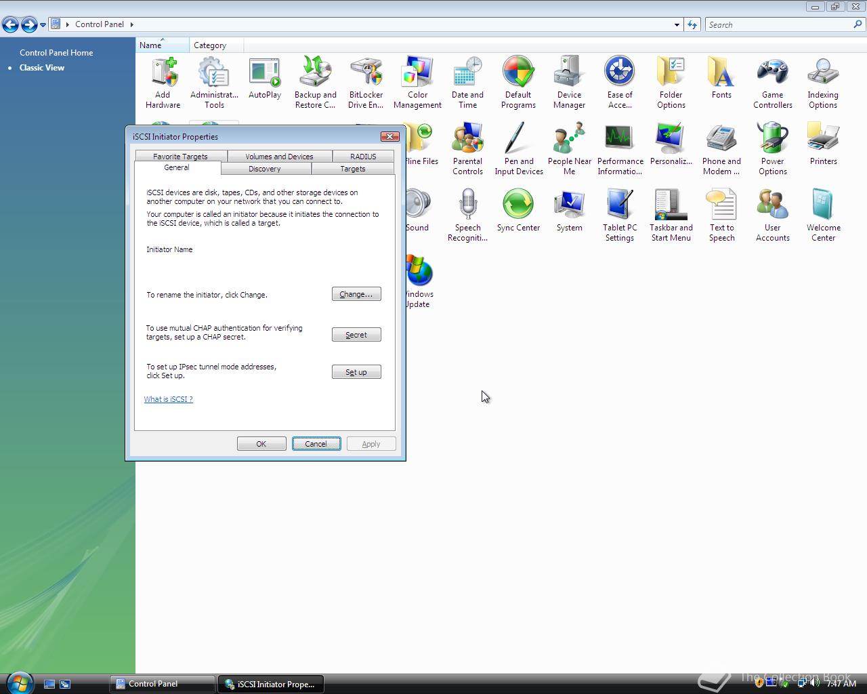Screen dimensions: 867x694
Task: Open Taskbar and Start Menu icon
Action: click(671, 216)
